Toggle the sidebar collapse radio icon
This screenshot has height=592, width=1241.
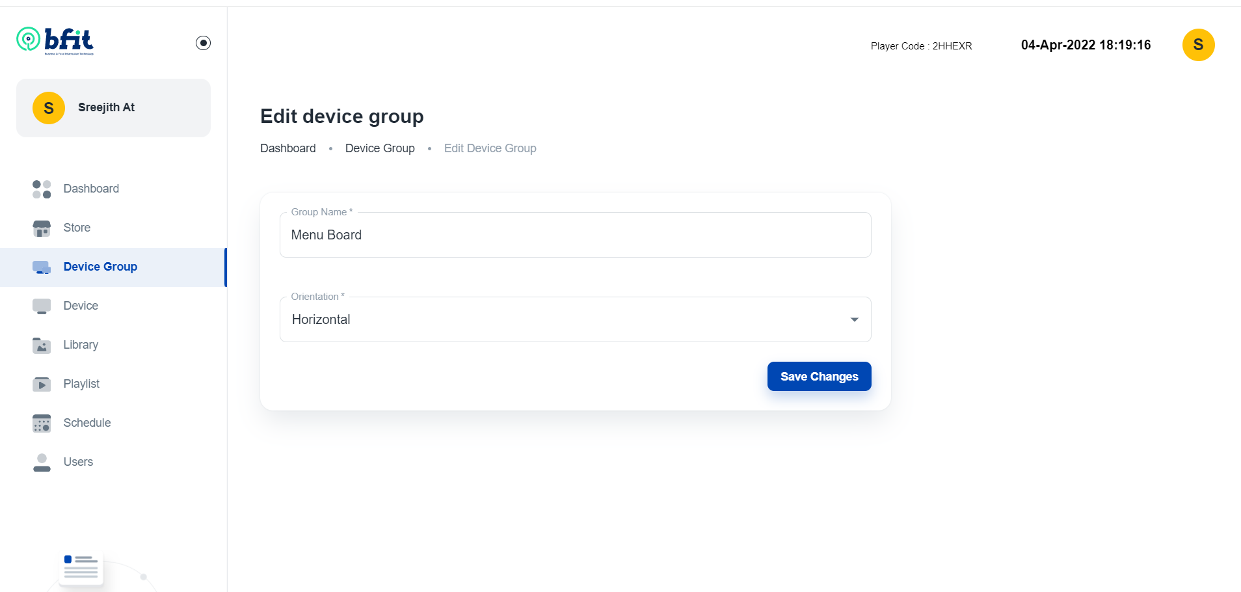(x=203, y=43)
